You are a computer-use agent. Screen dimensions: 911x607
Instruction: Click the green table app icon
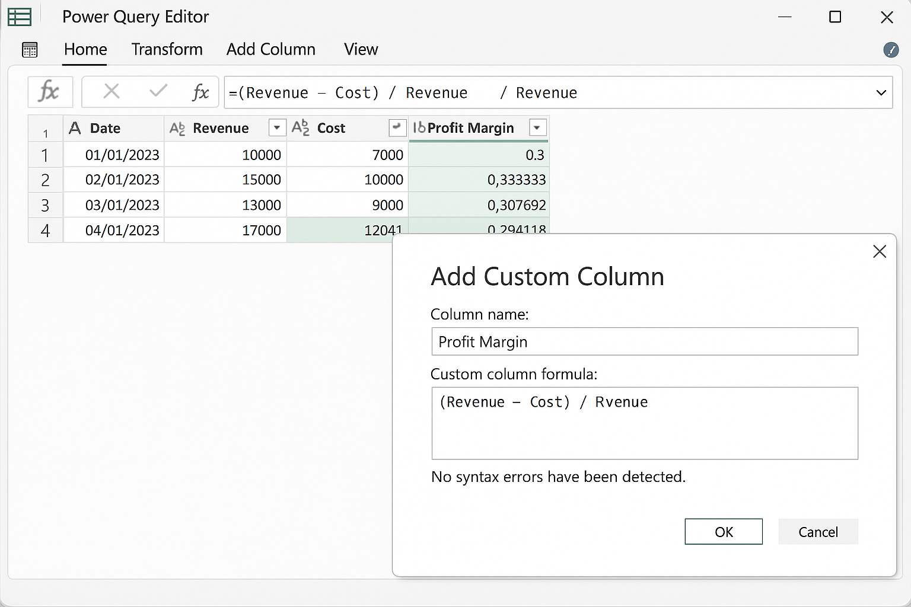coord(19,17)
